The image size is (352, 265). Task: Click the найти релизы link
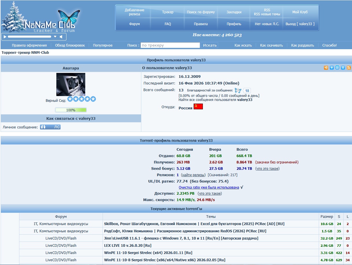(x=193, y=175)
